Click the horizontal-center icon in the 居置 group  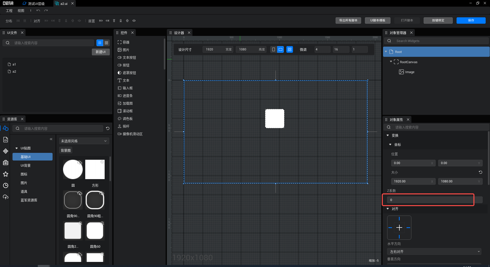(x=134, y=21)
